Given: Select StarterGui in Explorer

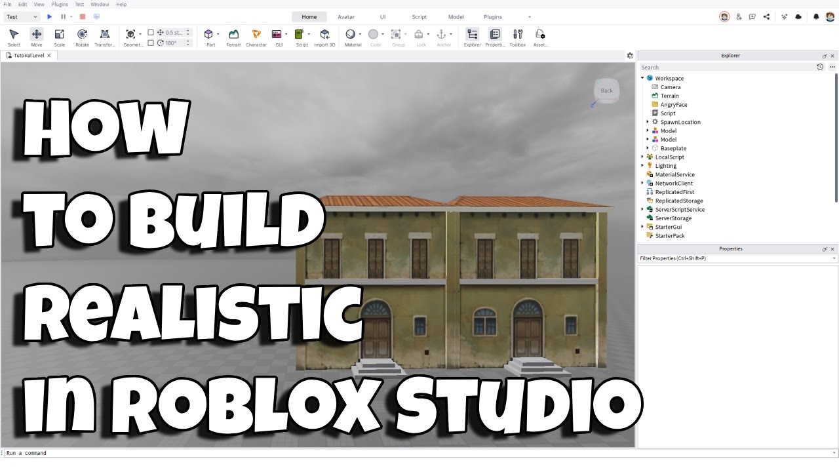Looking at the screenshot, I should [669, 227].
